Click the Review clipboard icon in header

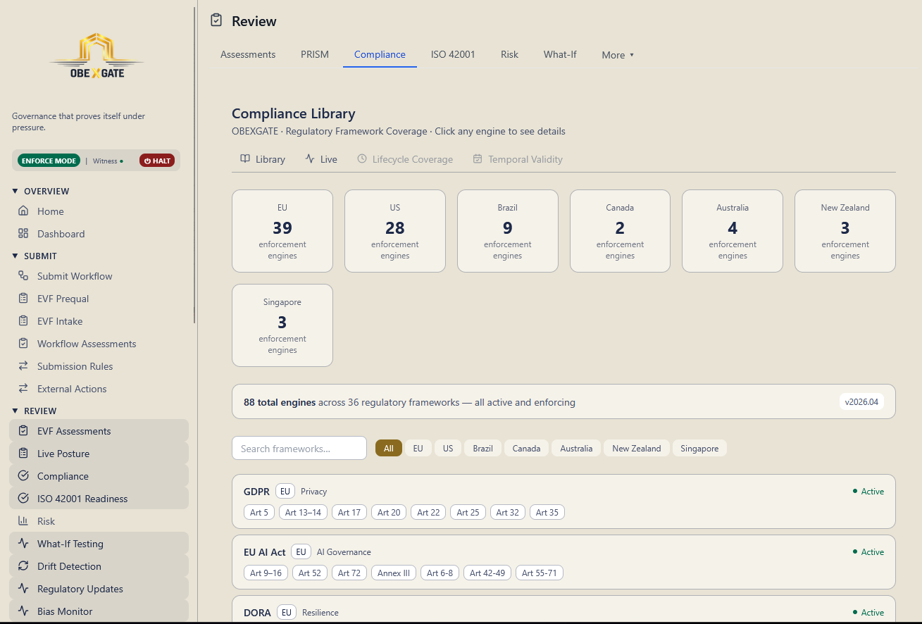click(x=216, y=20)
